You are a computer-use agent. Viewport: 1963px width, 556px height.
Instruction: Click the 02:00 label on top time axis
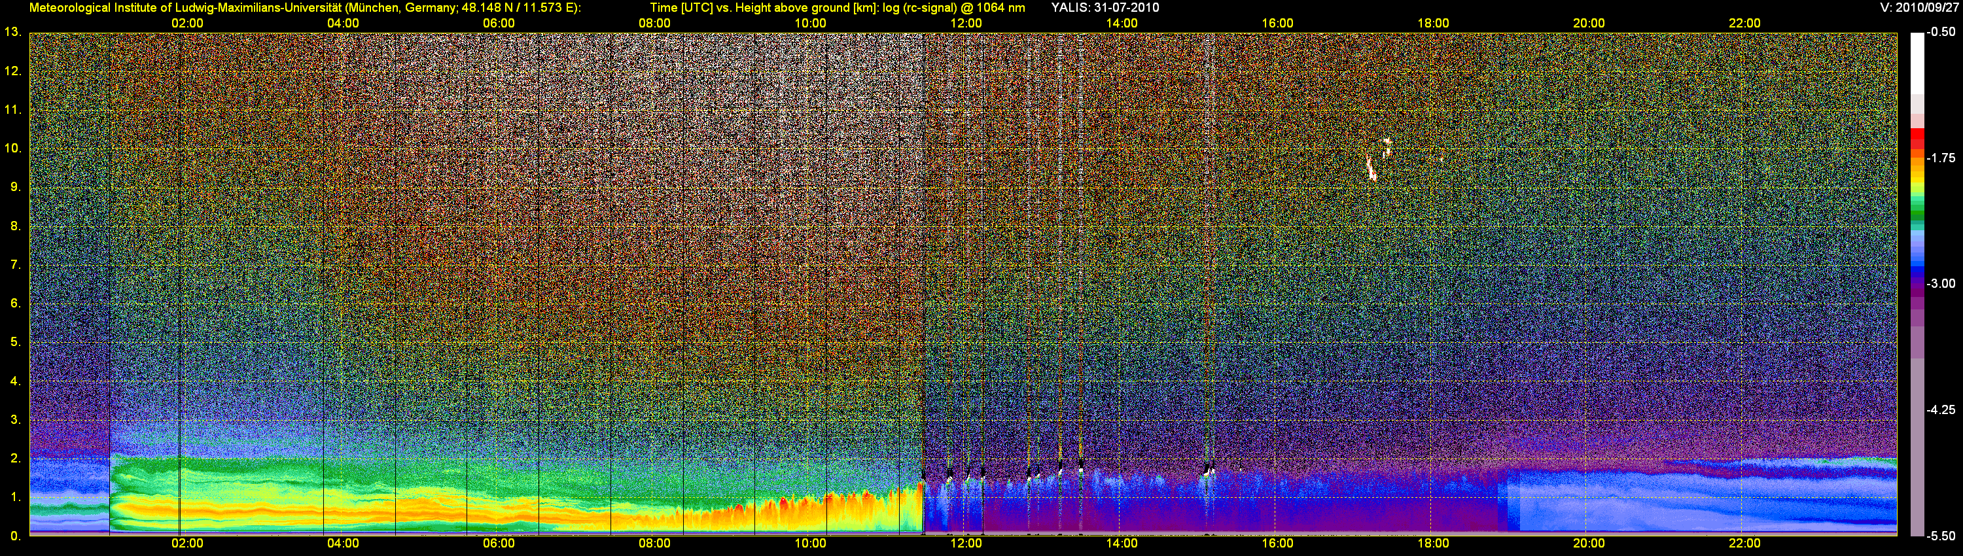coord(186,23)
